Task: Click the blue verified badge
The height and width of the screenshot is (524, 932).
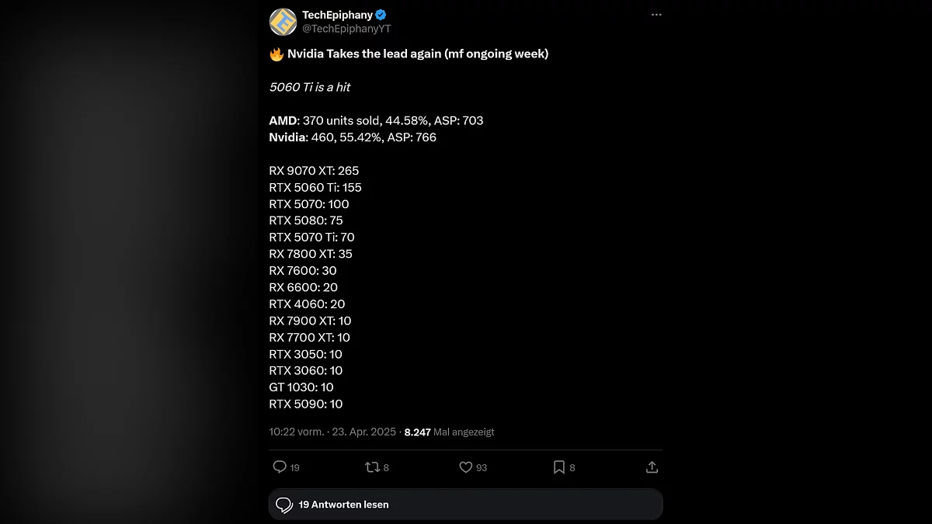Action: click(x=381, y=15)
